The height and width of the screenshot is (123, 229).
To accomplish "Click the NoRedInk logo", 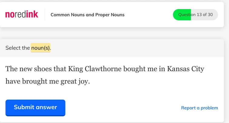I will [22, 15].
